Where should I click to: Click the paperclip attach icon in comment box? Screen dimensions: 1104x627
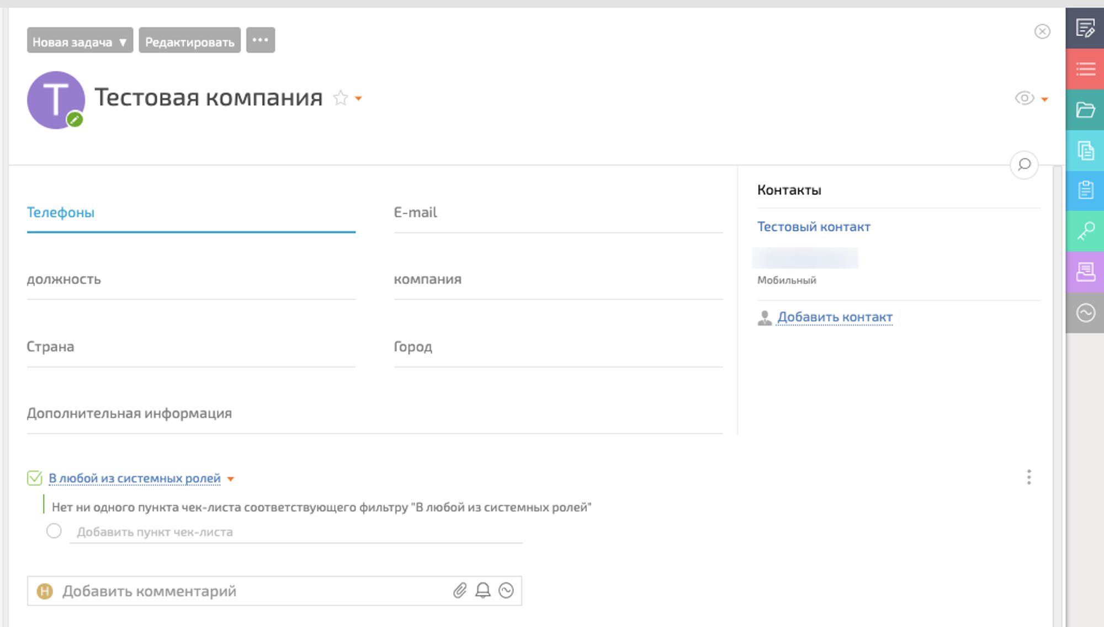tap(460, 591)
